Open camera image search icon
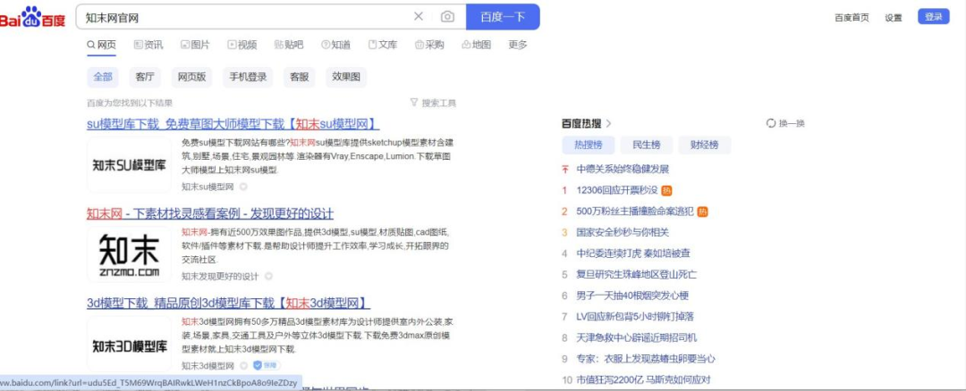The width and height of the screenshot is (966, 391). [x=447, y=17]
